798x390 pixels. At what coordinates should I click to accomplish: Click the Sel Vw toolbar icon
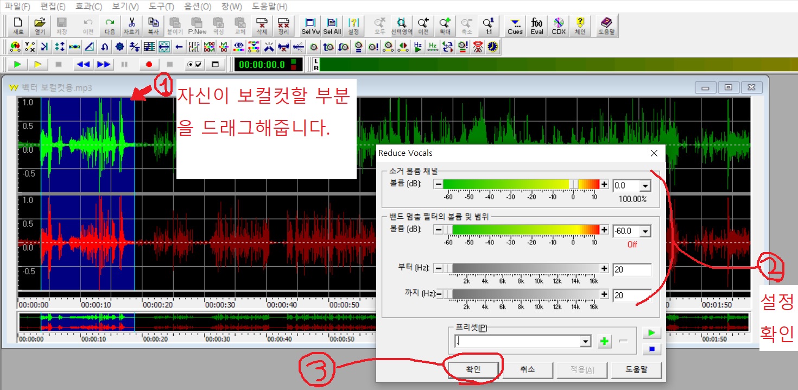tap(311, 25)
